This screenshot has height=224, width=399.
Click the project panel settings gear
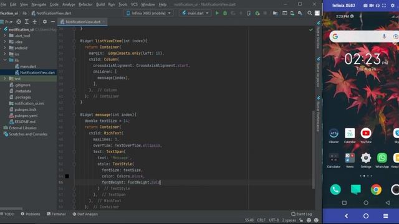(45, 22)
